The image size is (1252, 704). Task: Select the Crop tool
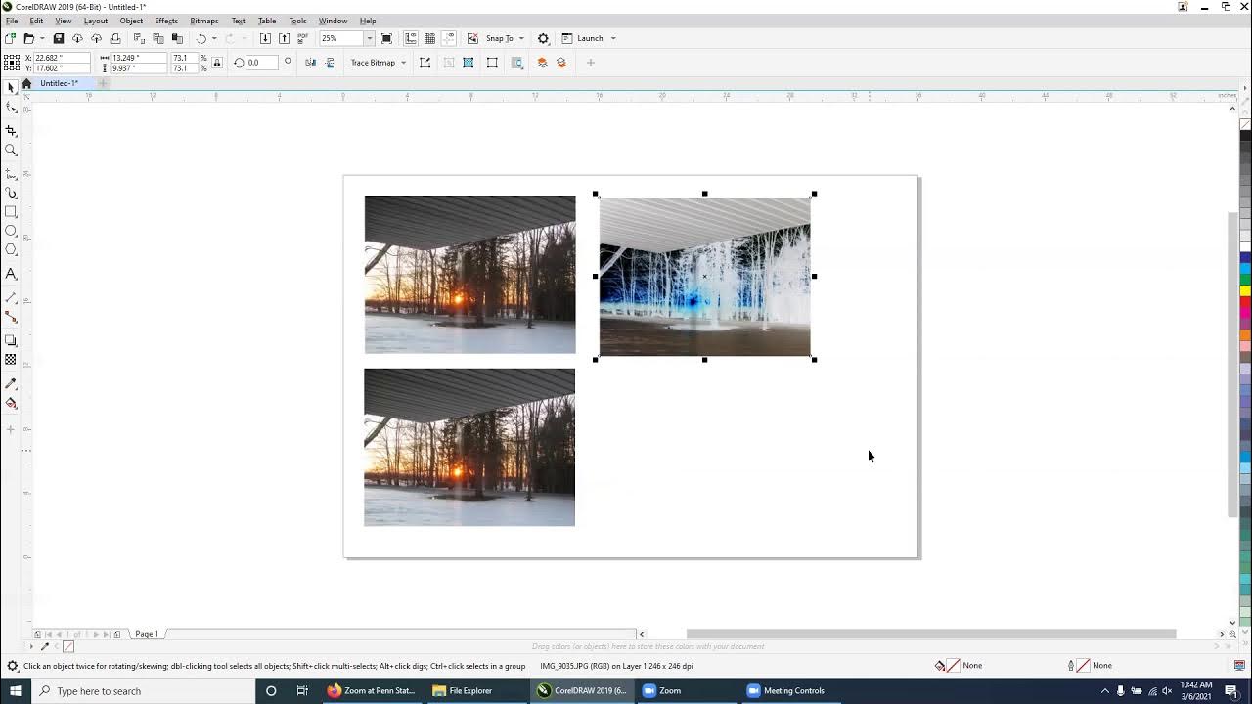[11, 130]
